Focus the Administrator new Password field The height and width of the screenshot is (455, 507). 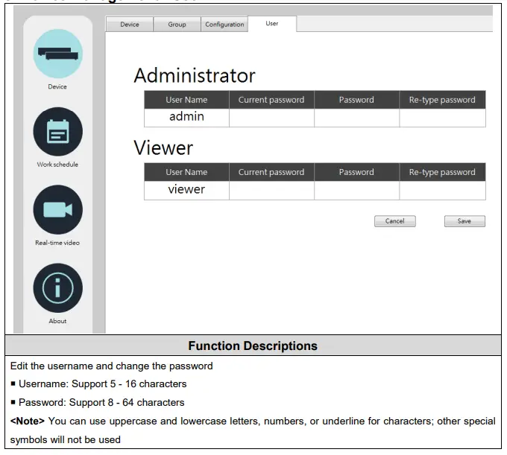coord(356,118)
